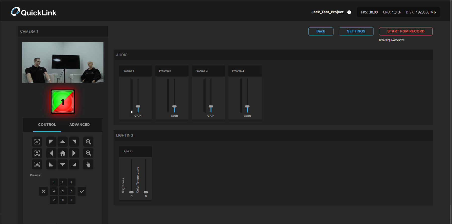Viewport: 452px width, 224px height.
Task: Clear the preset with the X button
Action: click(44, 191)
